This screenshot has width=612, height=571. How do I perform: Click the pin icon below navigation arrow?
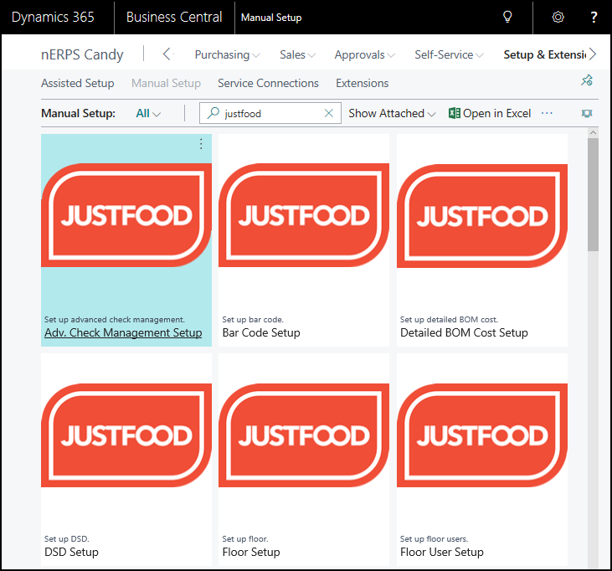[x=587, y=81]
